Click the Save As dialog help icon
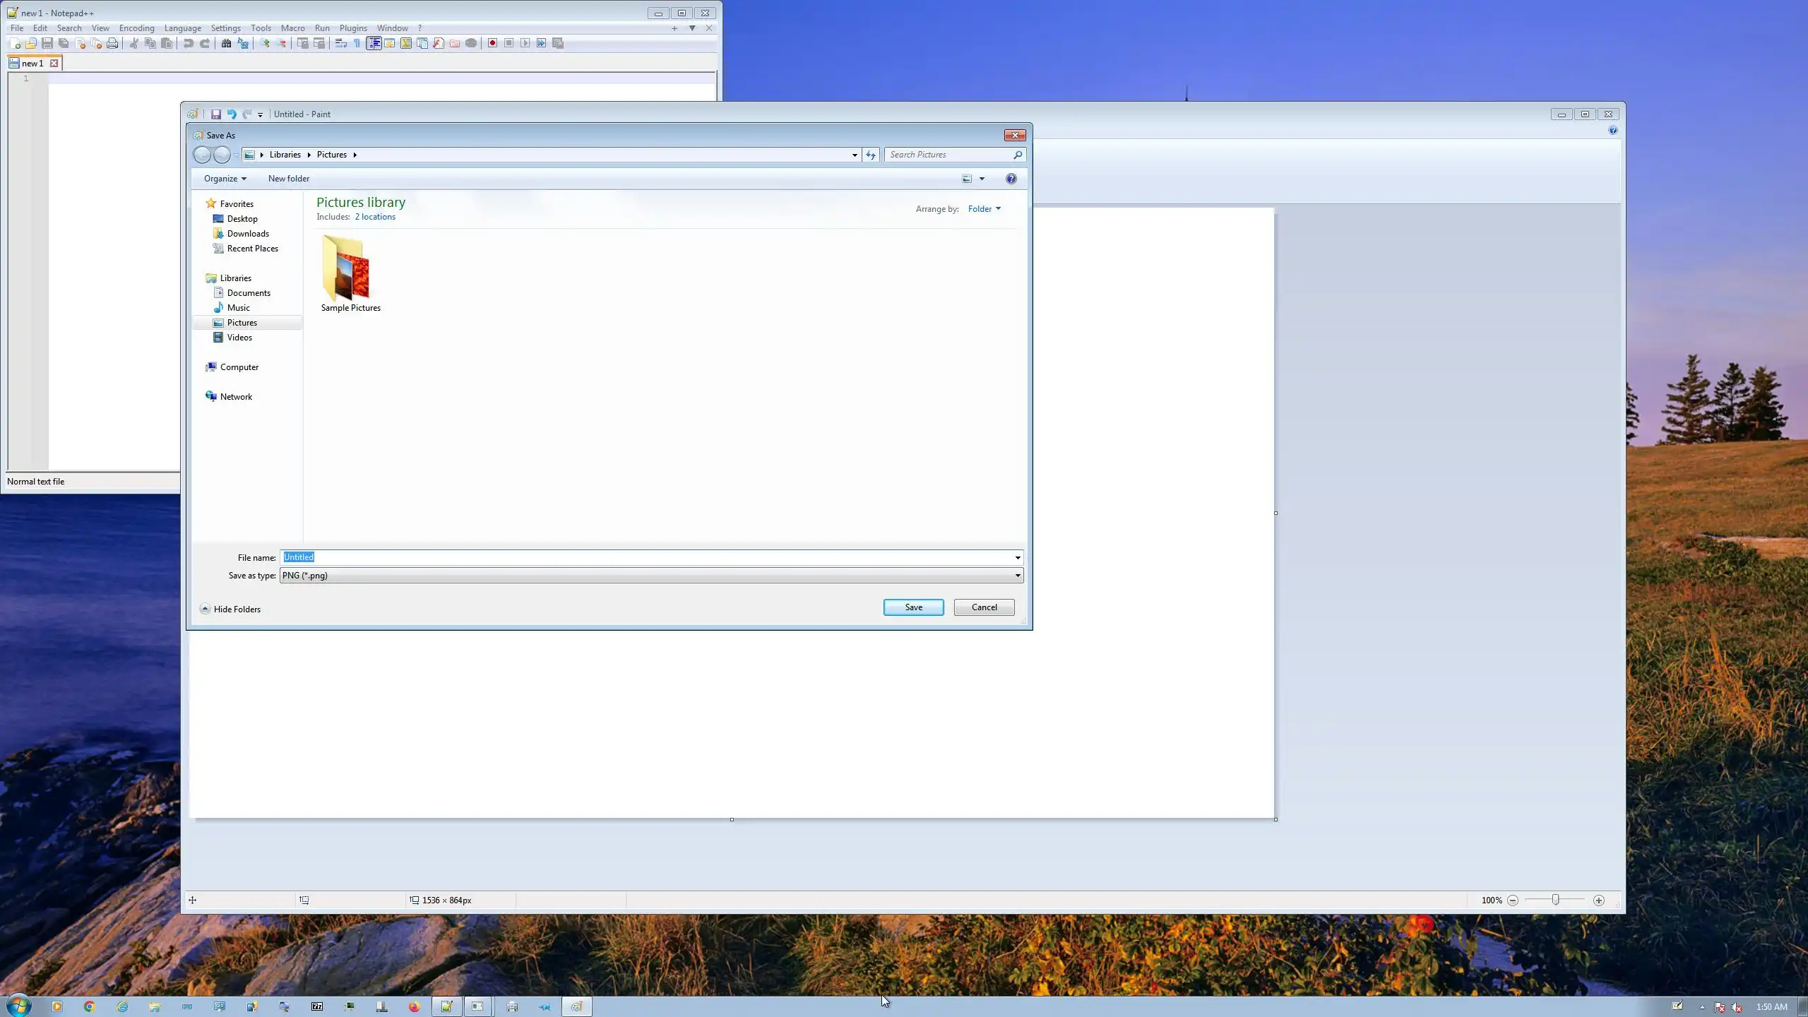The height and width of the screenshot is (1017, 1808). [1011, 179]
